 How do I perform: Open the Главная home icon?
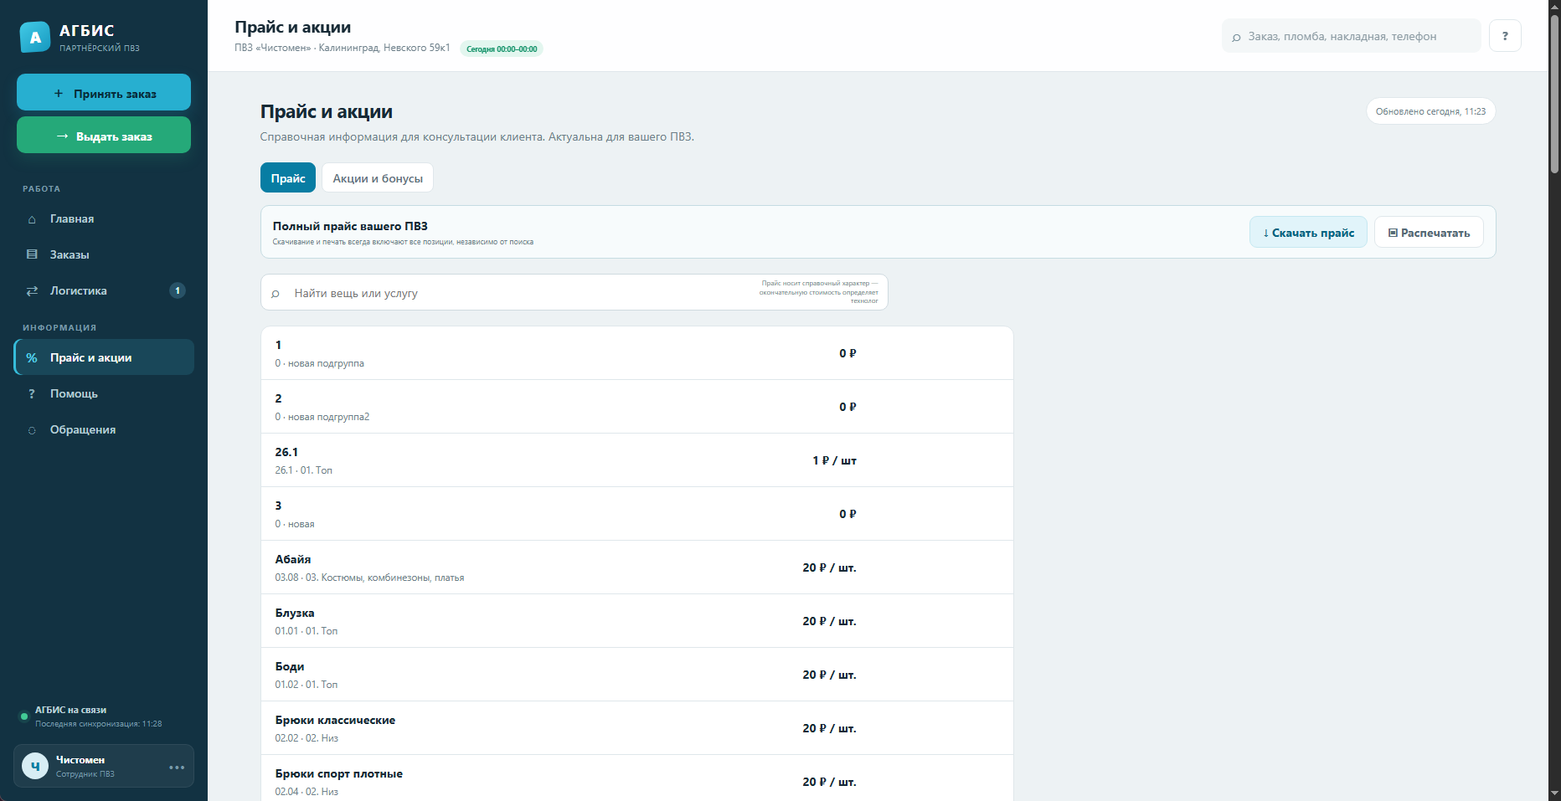tap(32, 219)
